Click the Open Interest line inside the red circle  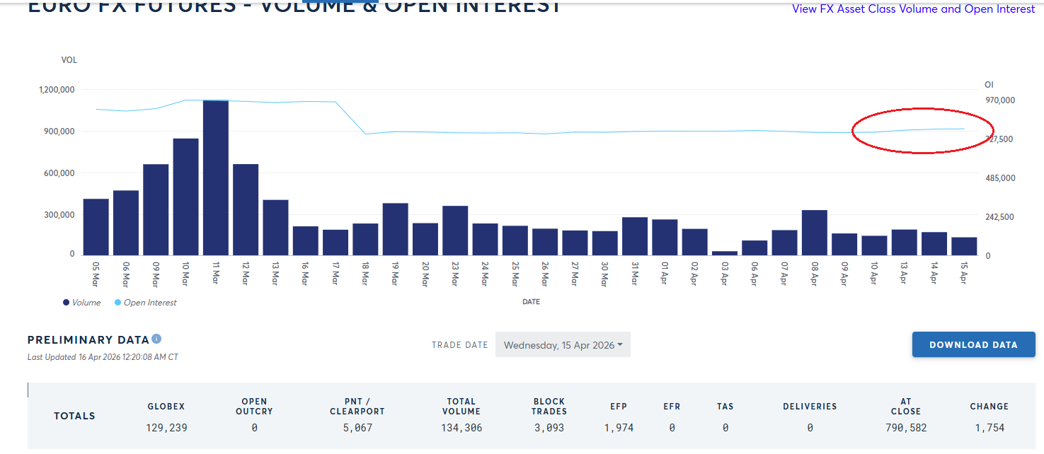click(x=920, y=130)
